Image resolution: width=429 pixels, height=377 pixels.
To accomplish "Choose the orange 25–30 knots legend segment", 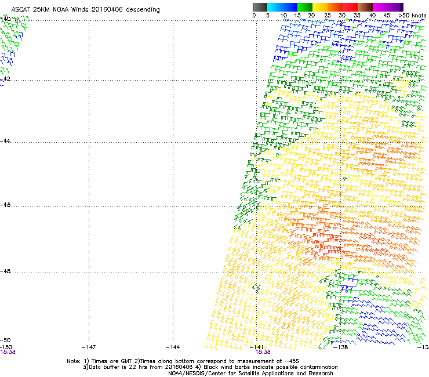I will point(335,7).
